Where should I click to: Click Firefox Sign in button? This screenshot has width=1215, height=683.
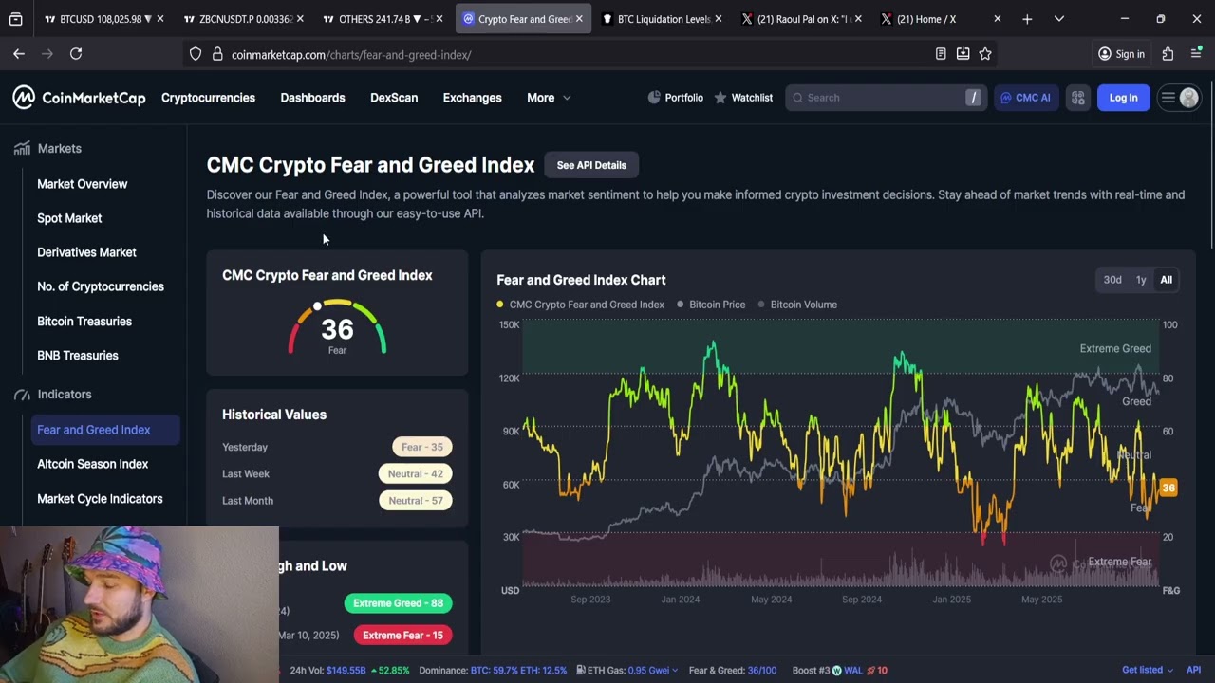(x=1121, y=54)
